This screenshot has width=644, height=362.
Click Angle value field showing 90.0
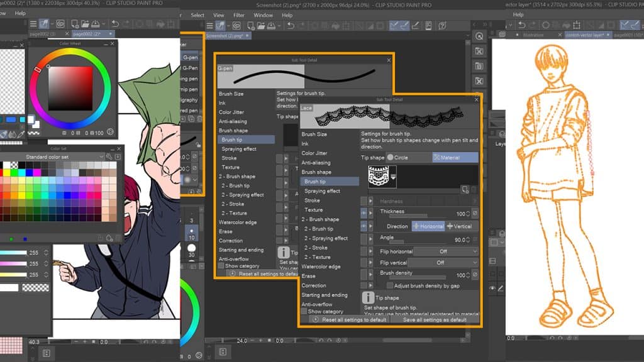point(460,239)
